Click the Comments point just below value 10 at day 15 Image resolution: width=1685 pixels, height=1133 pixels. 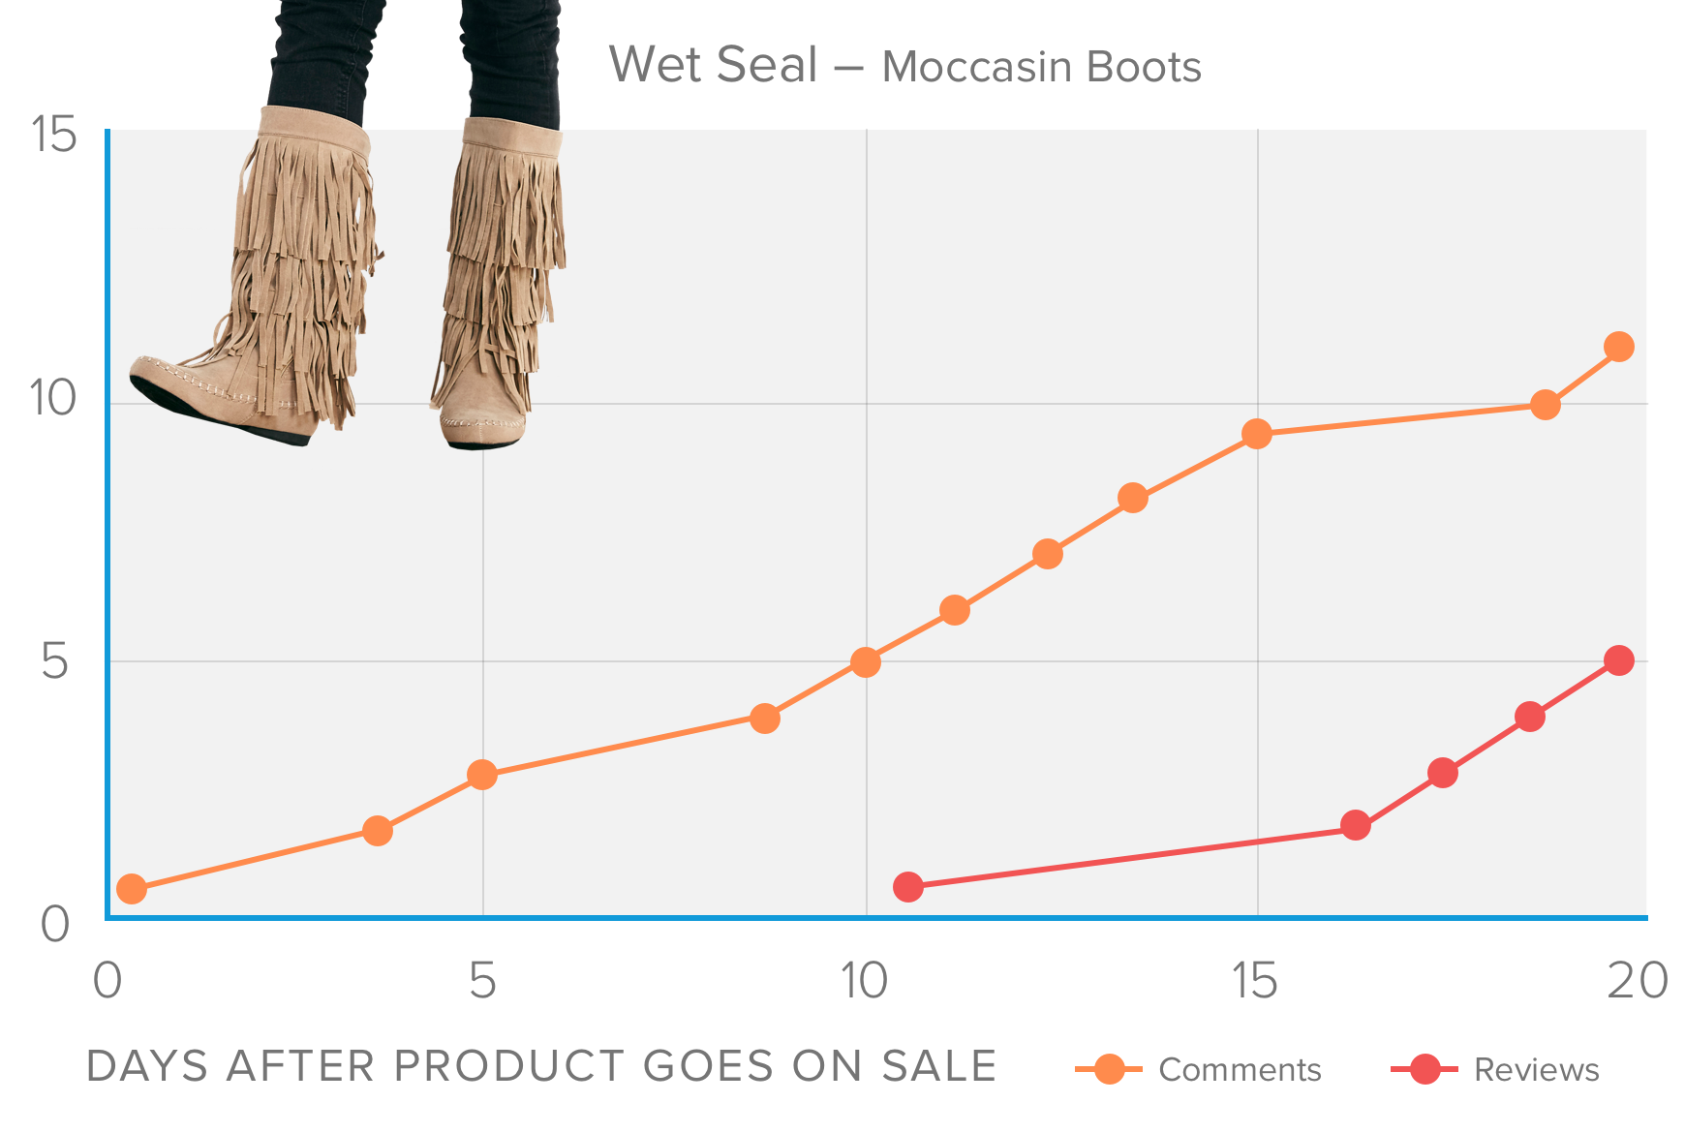pyautogui.click(x=1257, y=434)
